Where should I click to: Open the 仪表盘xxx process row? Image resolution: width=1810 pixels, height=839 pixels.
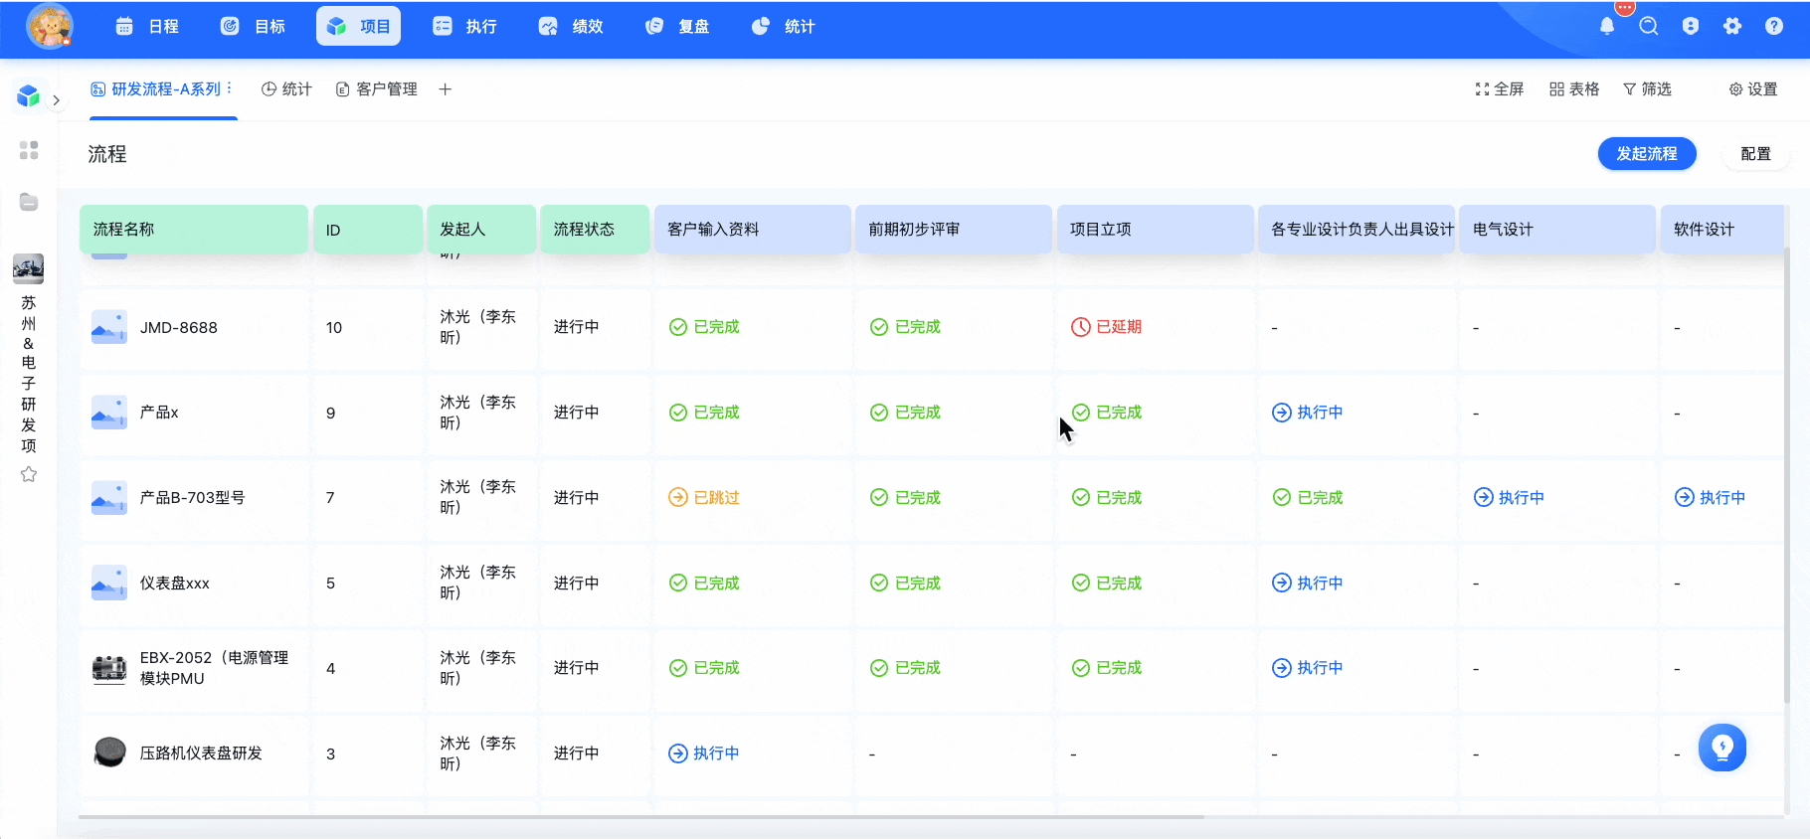(175, 584)
